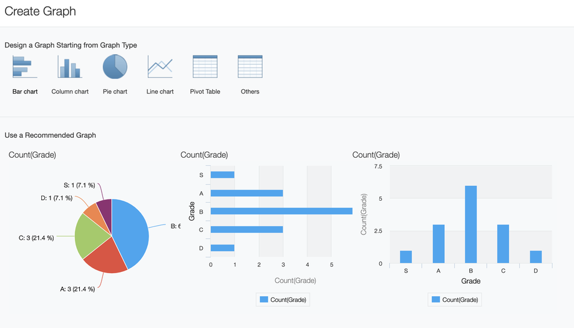Click the 'Pivot Table' text label
This screenshot has height=328, width=574.
coord(205,92)
